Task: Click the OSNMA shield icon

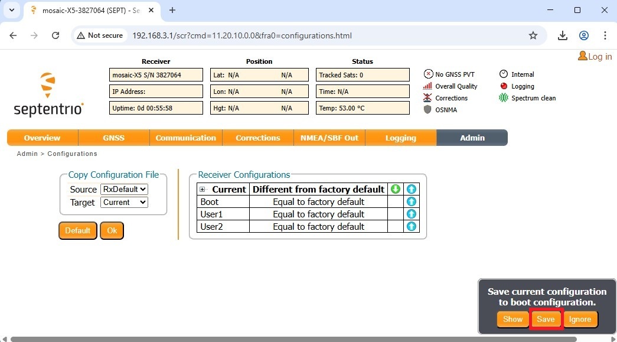Action: [x=428, y=110]
